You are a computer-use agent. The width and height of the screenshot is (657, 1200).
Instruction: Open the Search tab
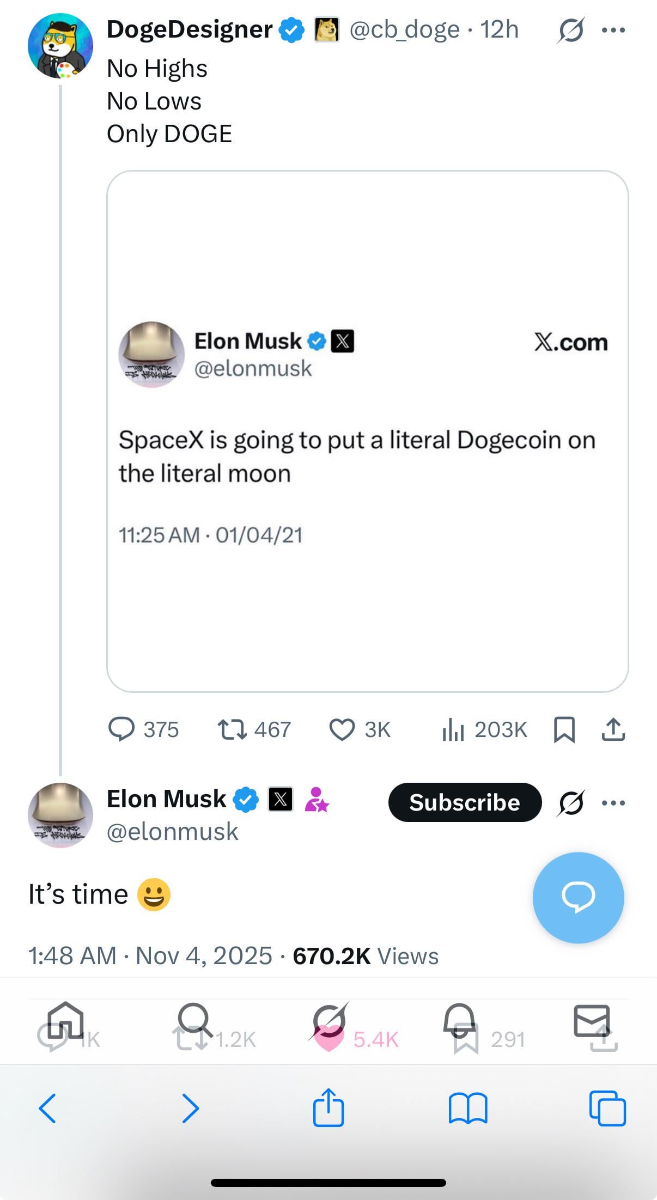(194, 1020)
